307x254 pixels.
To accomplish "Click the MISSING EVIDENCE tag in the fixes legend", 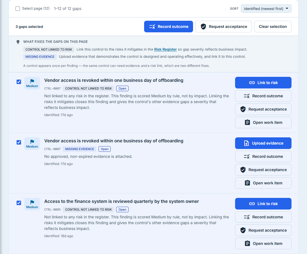I will tap(40, 57).
